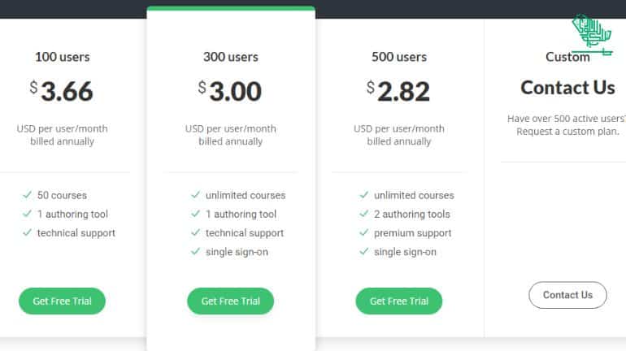Click the outlined Contact Us button
The height and width of the screenshot is (351, 626).
pyautogui.click(x=567, y=295)
